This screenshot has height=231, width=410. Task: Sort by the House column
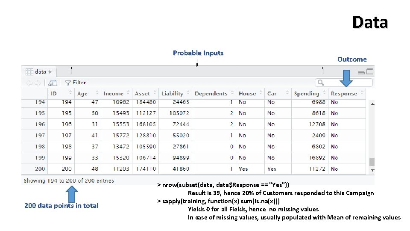pyautogui.click(x=250, y=94)
